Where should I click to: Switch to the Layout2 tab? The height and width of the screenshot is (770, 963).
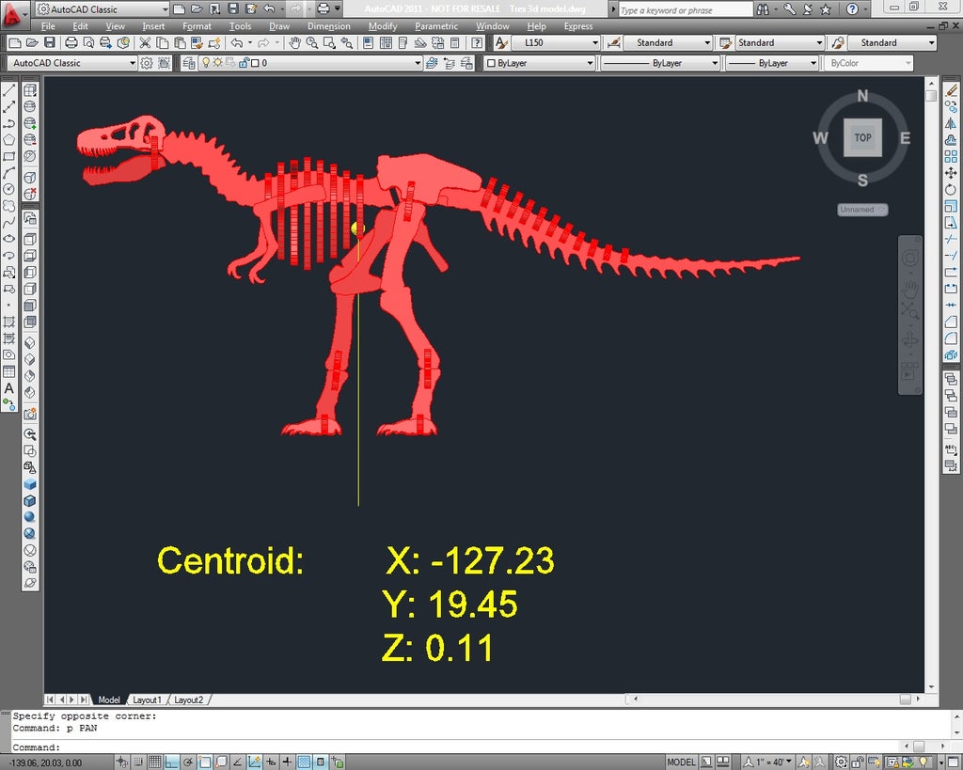(188, 699)
